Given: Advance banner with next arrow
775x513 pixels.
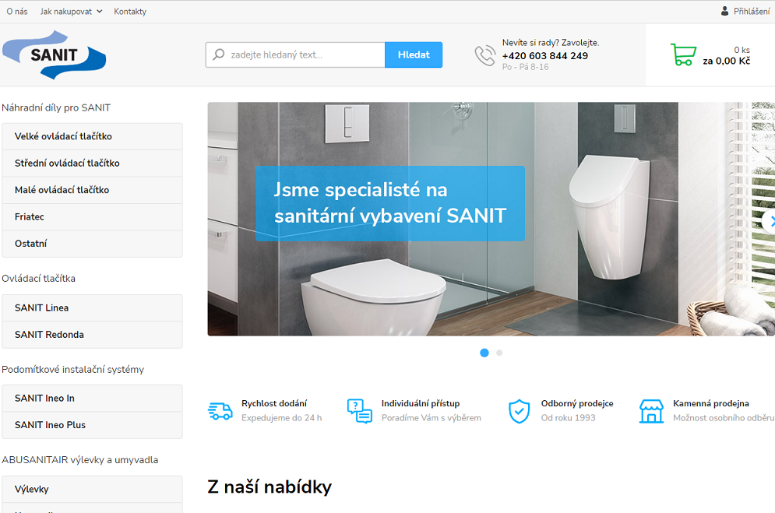Looking at the screenshot, I should coord(770,221).
